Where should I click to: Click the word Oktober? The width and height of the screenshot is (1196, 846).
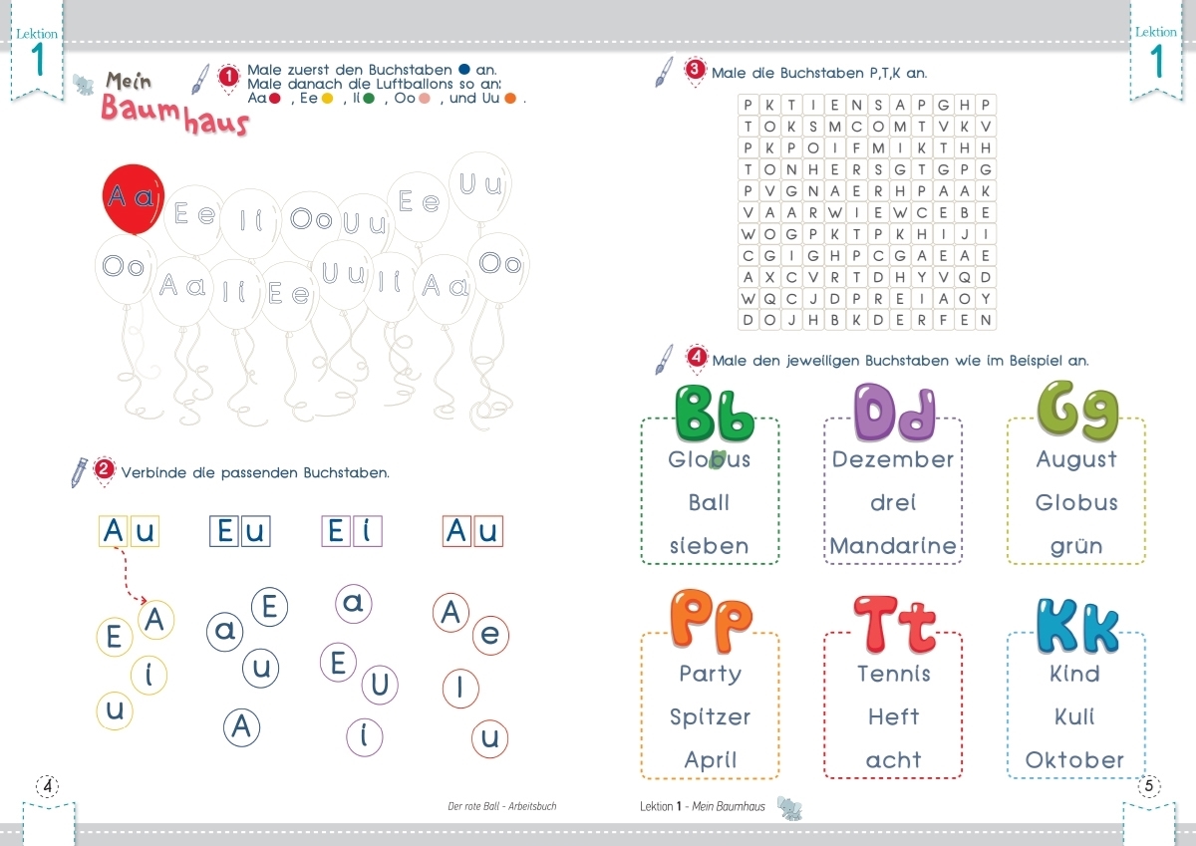(x=1075, y=760)
